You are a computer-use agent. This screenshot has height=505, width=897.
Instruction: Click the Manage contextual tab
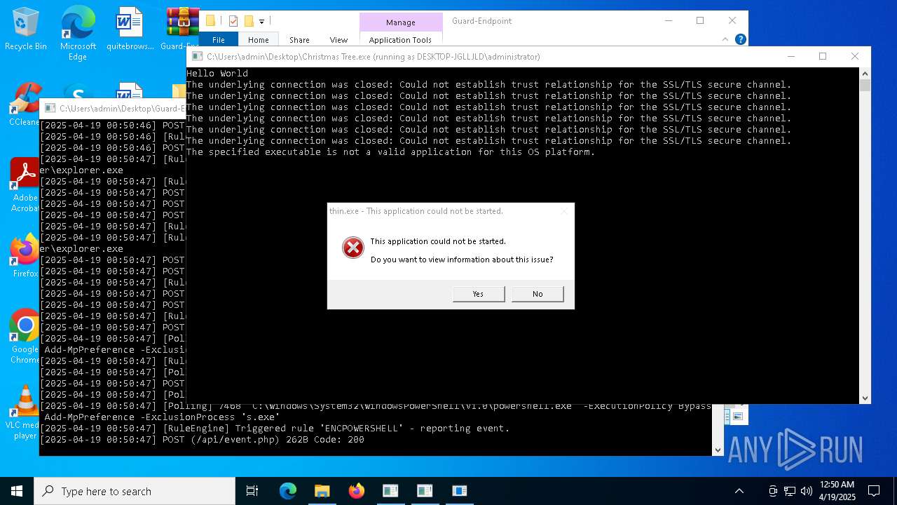click(x=401, y=22)
